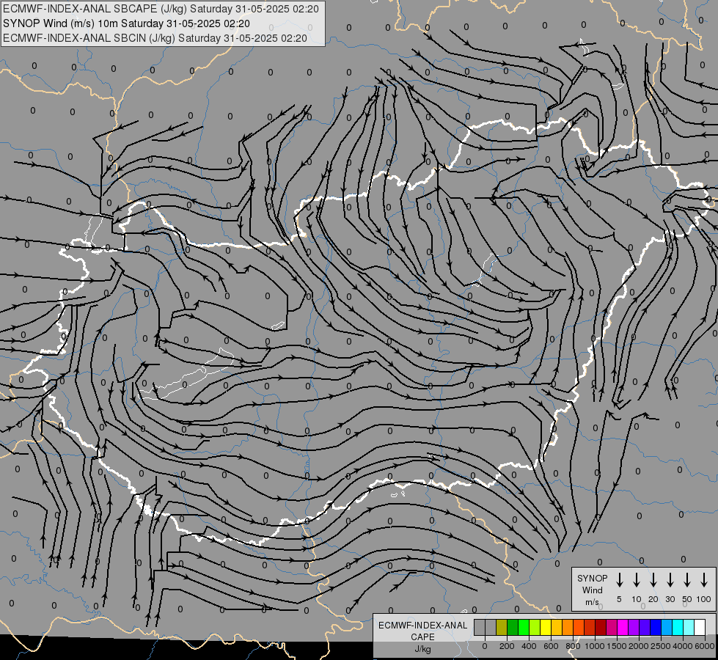The width and height of the screenshot is (718, 660).
Task: Click the '1500' tick label on the CAPE scale
Action: pos(617,646)
